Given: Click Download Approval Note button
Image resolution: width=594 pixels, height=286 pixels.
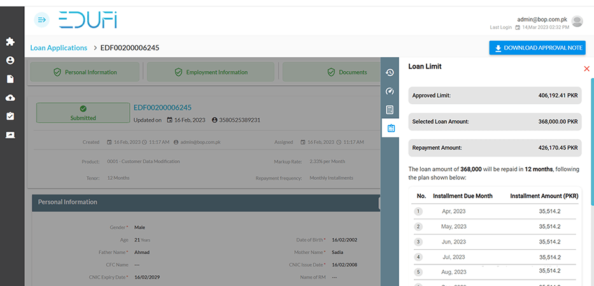Looking at the screenshot, I should 537,48.
